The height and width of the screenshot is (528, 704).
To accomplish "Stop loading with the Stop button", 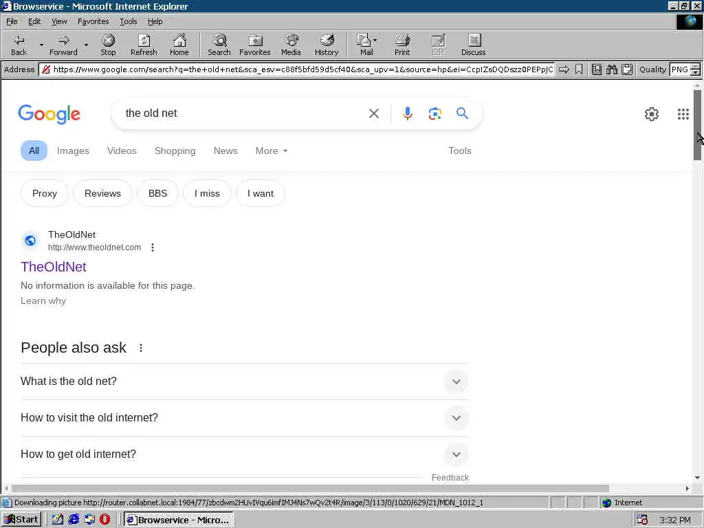I will pos(108,45).
